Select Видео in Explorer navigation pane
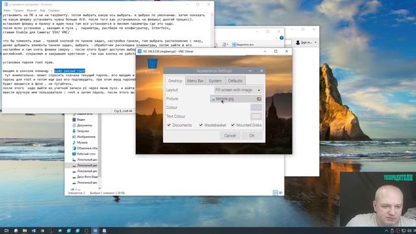The width and height of the screenshot is (416, 234). tap(81, 120)
